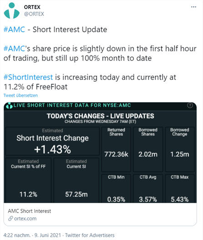Image resolution: width=203 pixels, height=240 pixels.
Task: Open the Short Interest Change +1.43% tile
Action: click(52, 141)
